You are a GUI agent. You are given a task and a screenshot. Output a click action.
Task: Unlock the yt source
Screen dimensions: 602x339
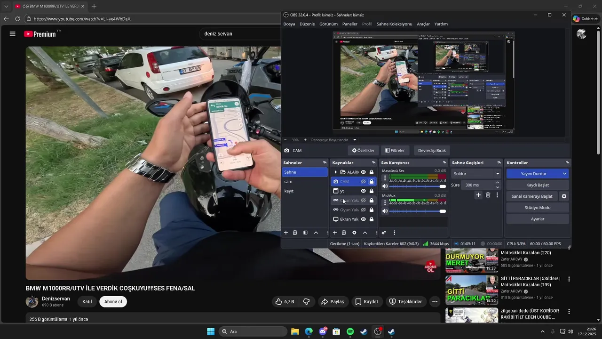tap(372, 191)
